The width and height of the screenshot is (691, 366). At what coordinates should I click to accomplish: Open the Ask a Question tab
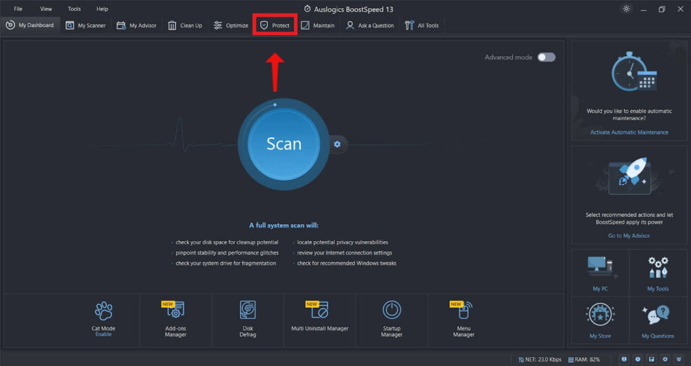pyautogui.click(x=370, y=26)
